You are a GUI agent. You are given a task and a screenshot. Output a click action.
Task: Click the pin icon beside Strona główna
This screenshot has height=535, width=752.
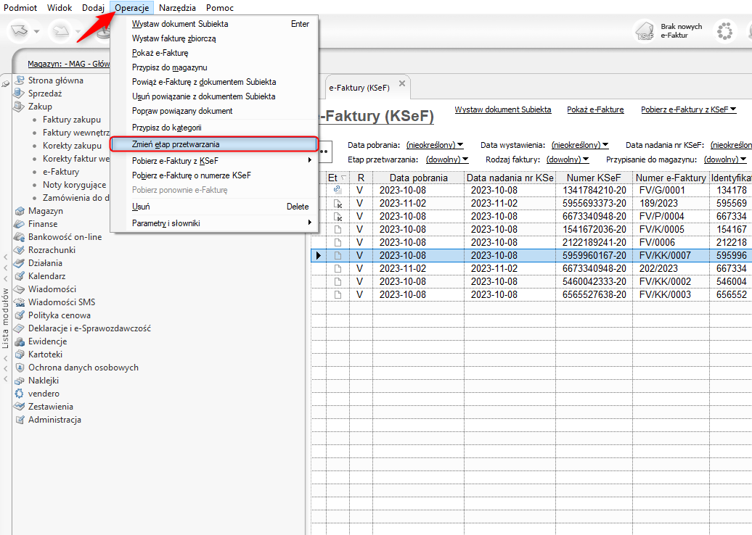(6, 84)
